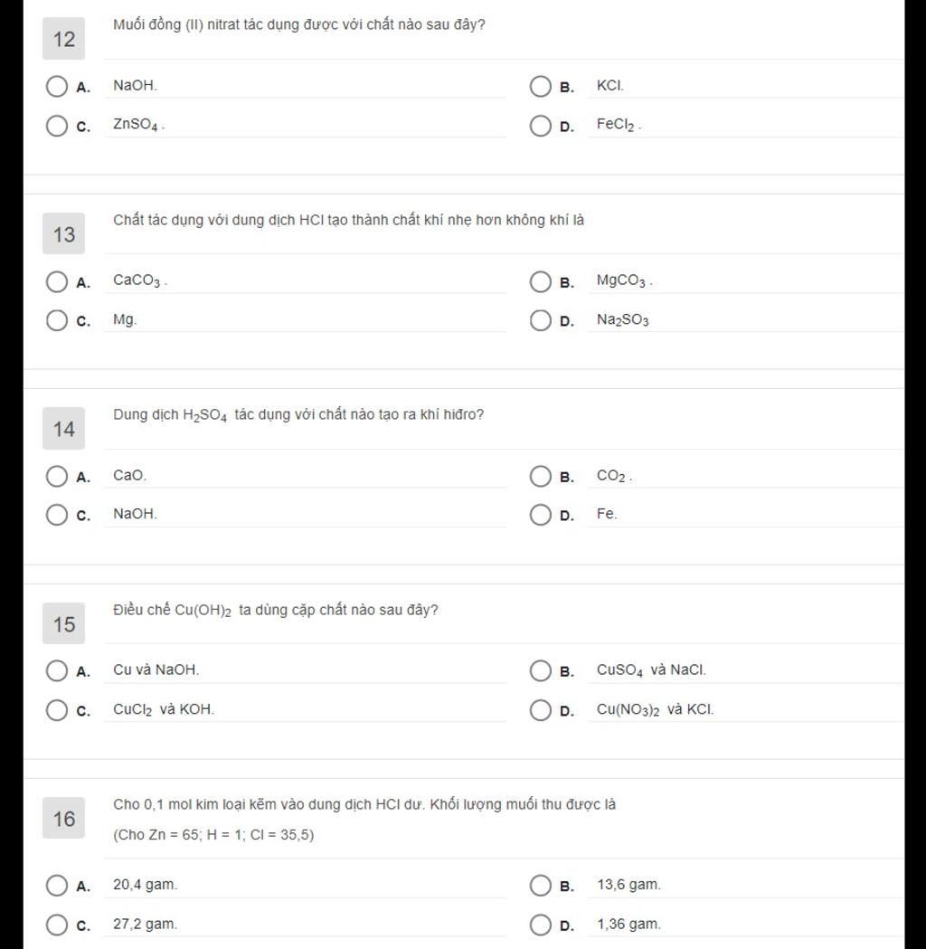Choose option B KCl in question 12
Viewport: 926px width, 949px height.
pos(540,87)
